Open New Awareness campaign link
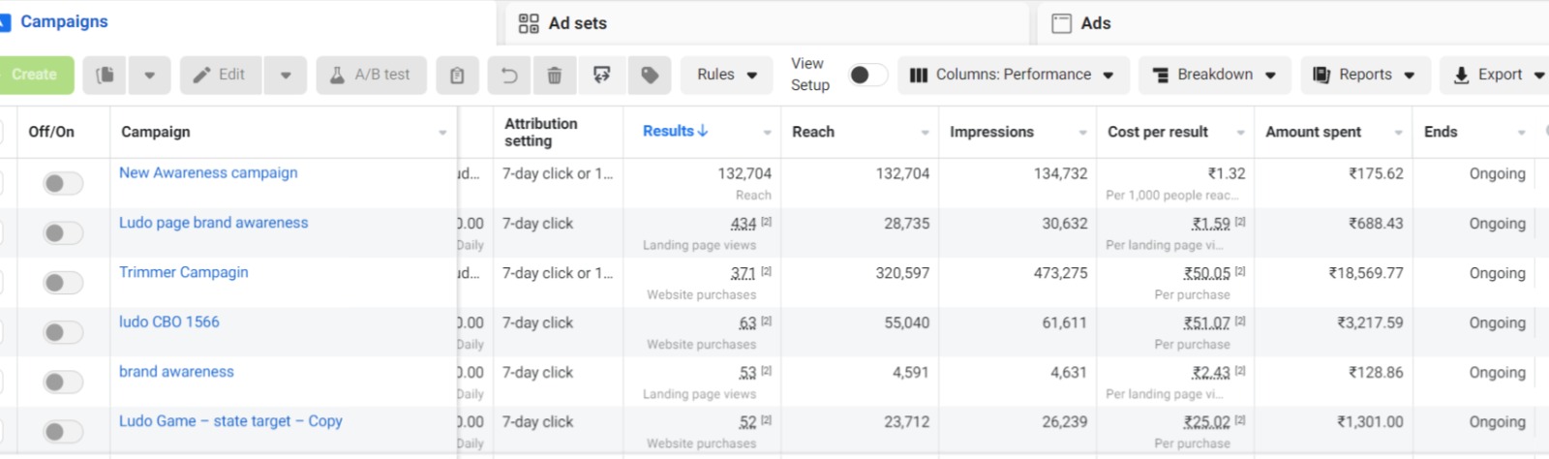1549x459 pixels. [208, 172]
